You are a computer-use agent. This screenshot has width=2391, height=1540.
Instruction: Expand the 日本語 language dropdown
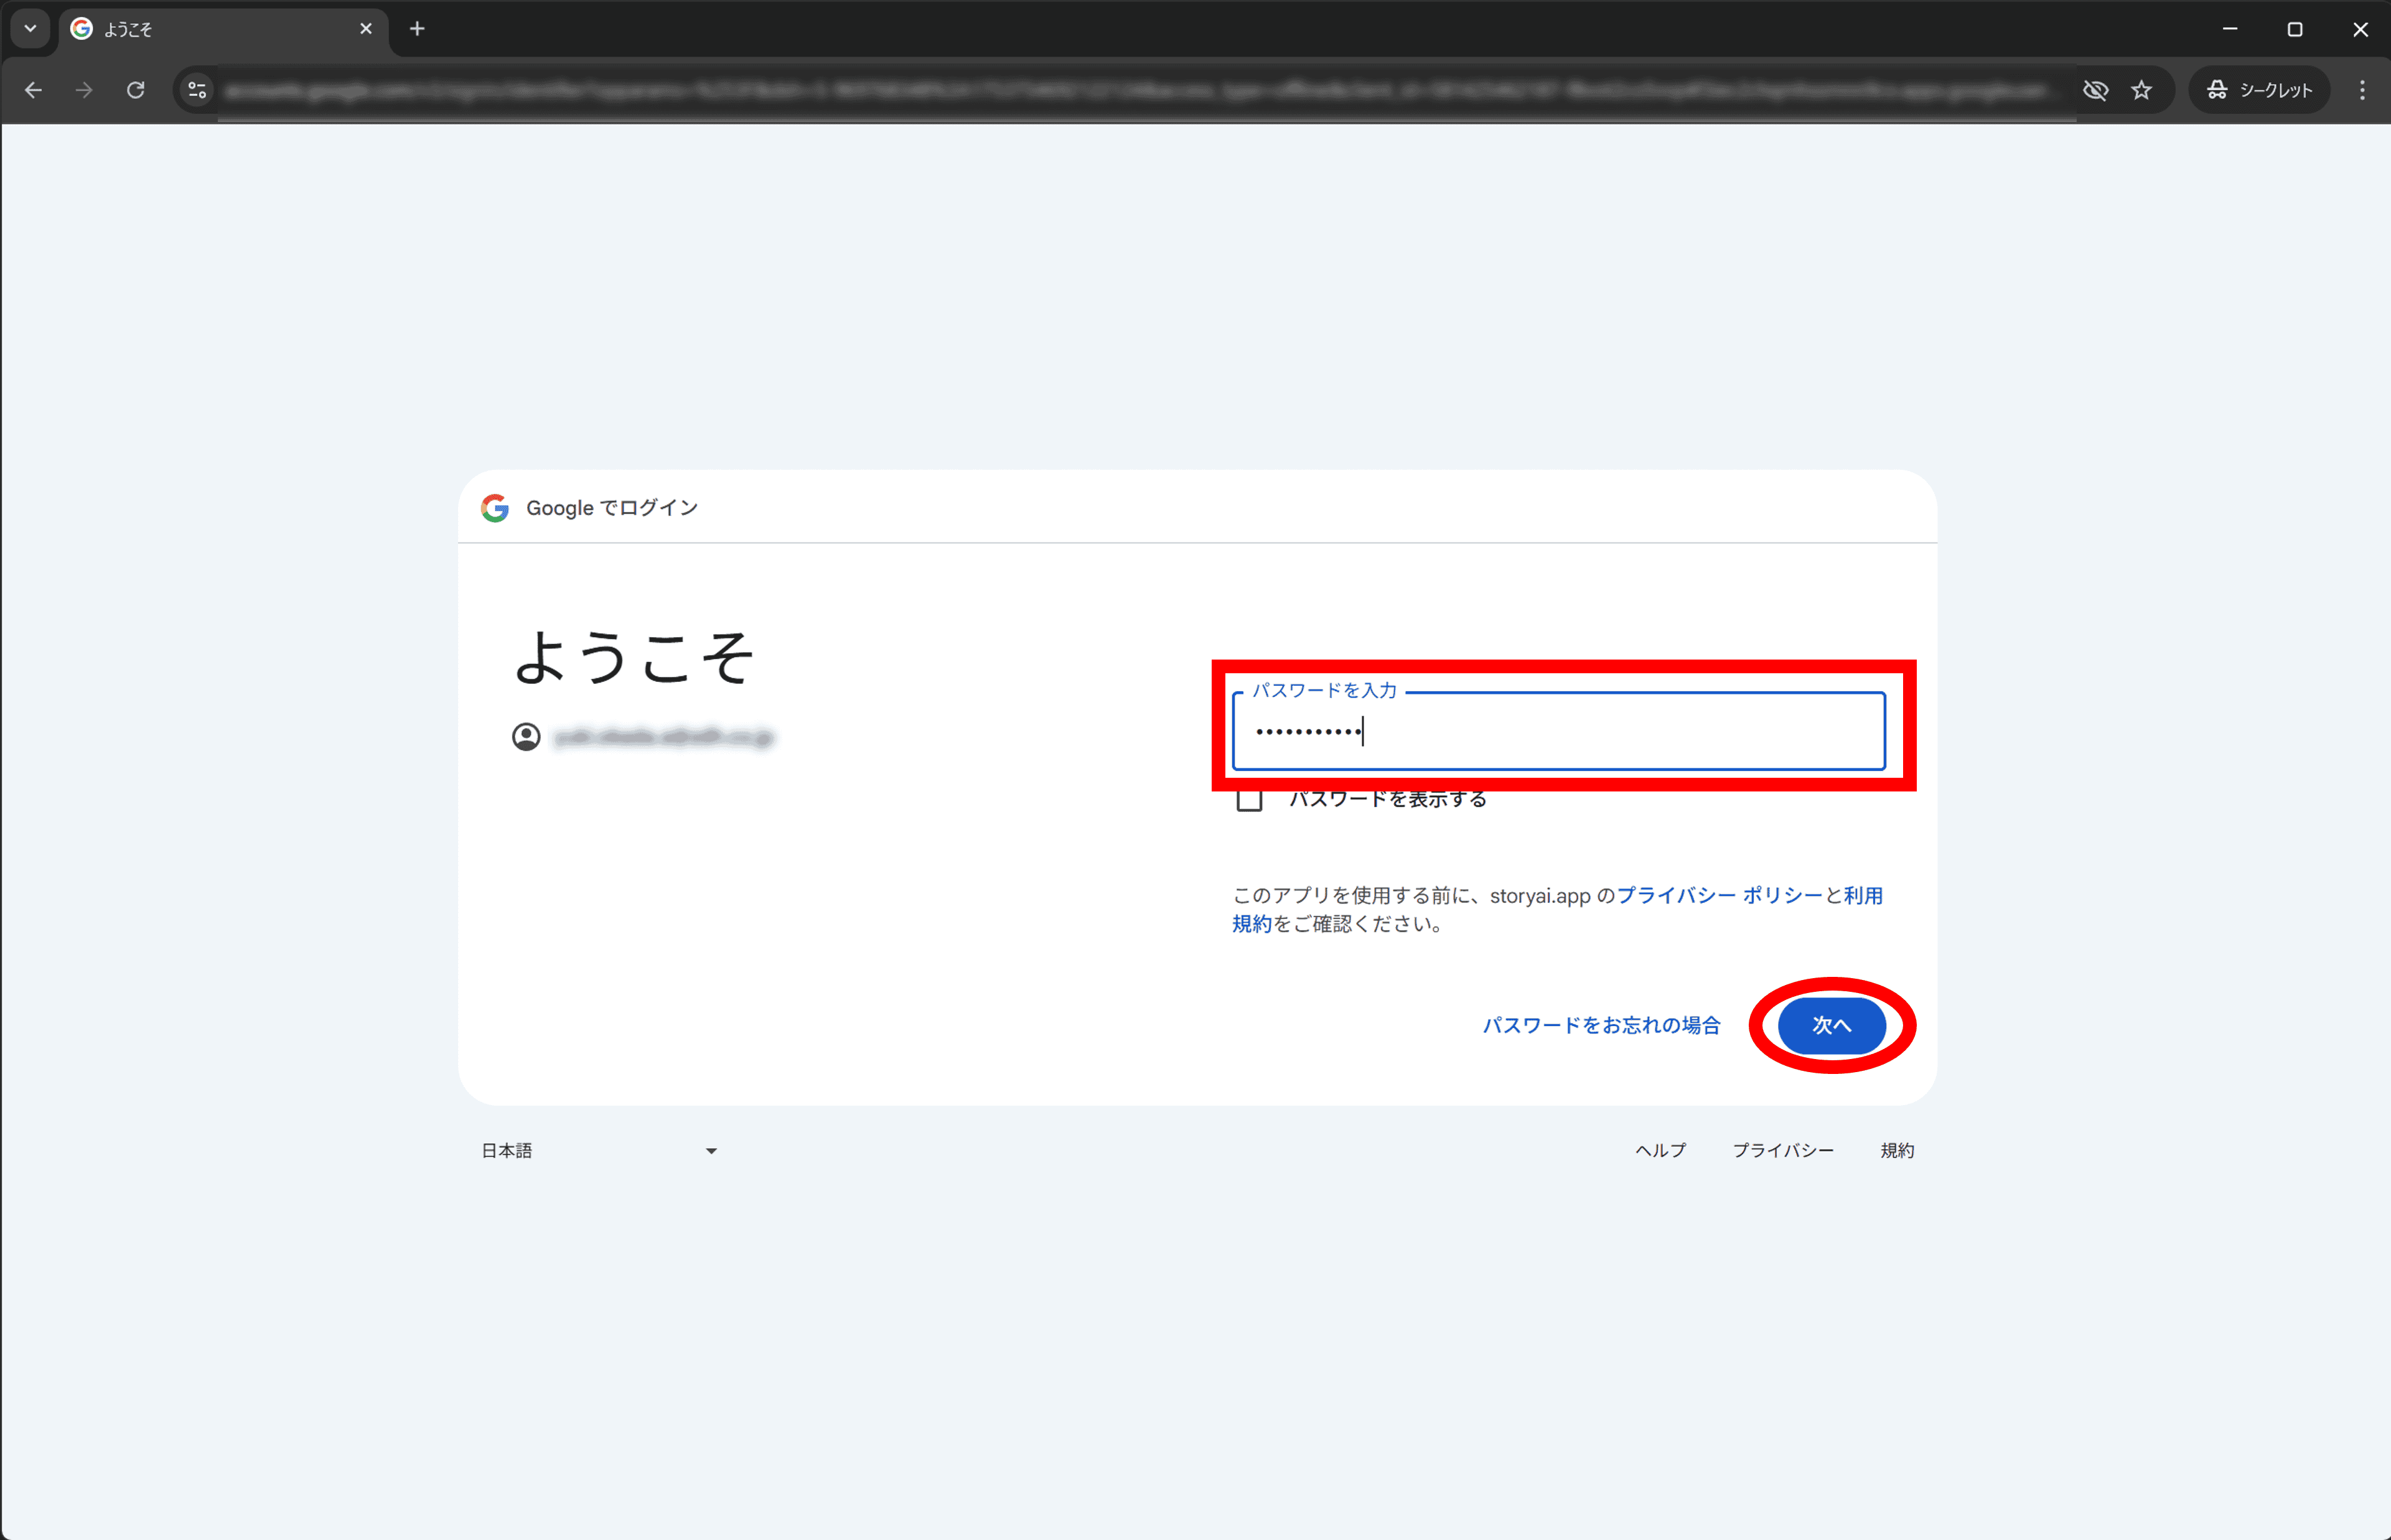(x=600, y=1151)
